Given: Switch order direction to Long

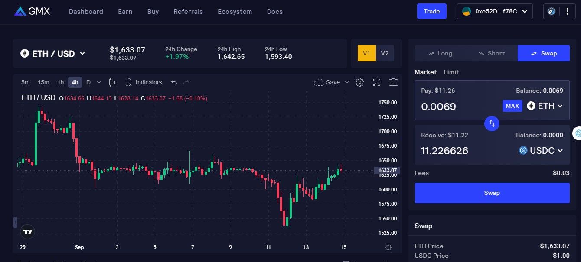Looking at the screenshot, I should [439, 53].
